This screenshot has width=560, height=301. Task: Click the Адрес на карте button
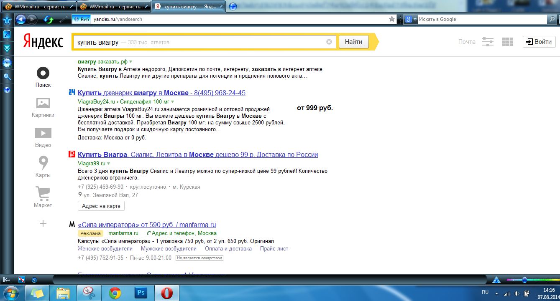pos(101,206)
